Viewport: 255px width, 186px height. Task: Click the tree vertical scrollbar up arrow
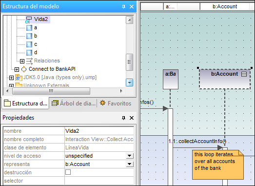[x=130, y=20]
